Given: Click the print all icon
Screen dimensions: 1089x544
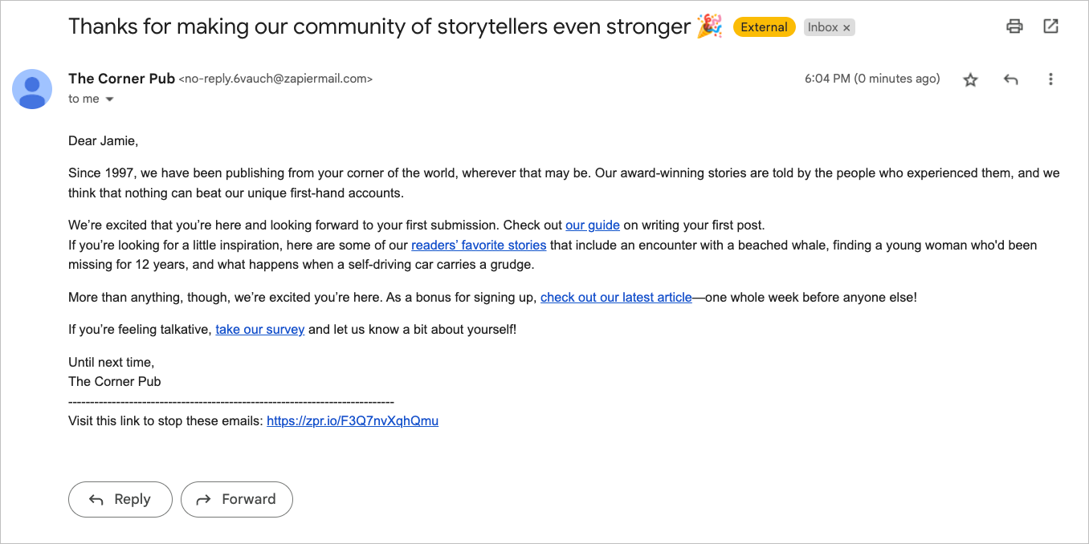Looking at the screenshot, I should (1014, 26).
